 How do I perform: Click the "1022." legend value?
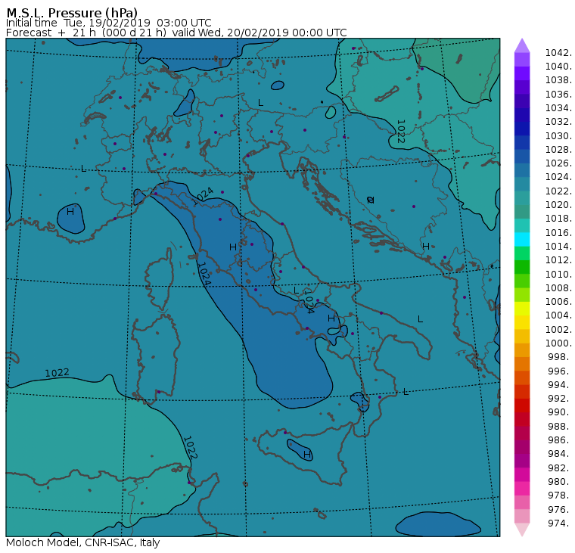click(x=558, y=191)
